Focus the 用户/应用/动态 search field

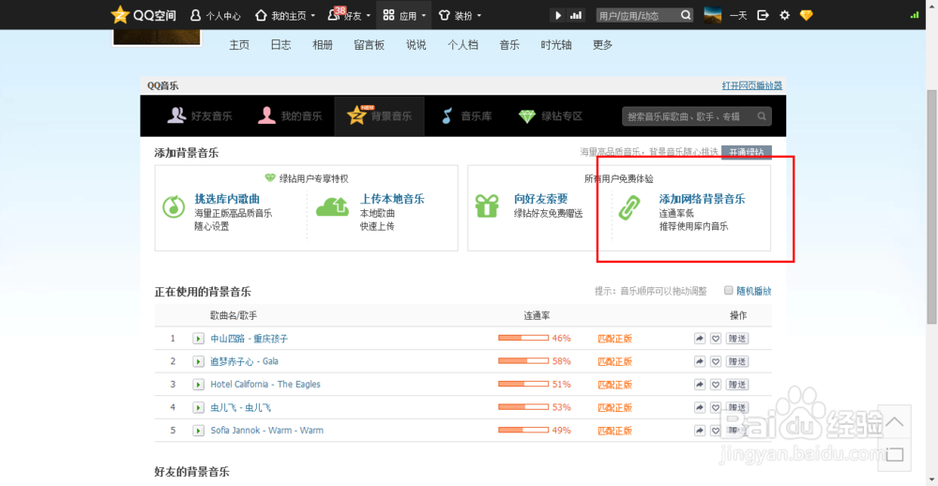click(638, 16)
